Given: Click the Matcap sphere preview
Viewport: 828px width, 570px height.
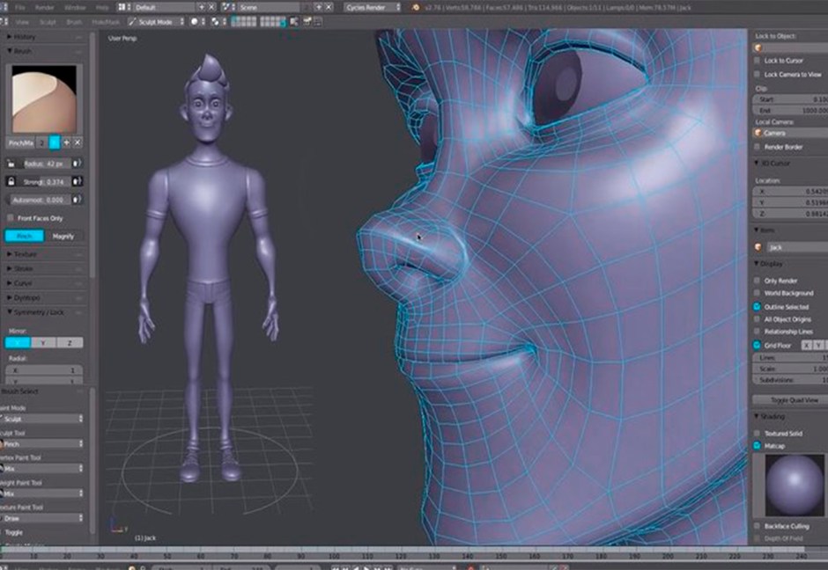Looking at the screenshot, I should click(789, 485).
